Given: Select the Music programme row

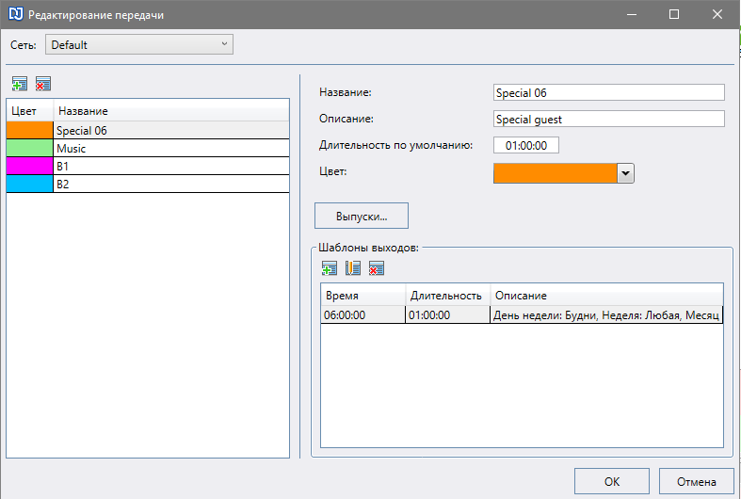Looking at the screenshot, I should pyautogui.click(x=148, y=148).
